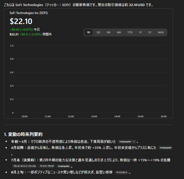Switch chart to 1M range
The height and width of the screenshot is (179, 184).
(108, 32)
